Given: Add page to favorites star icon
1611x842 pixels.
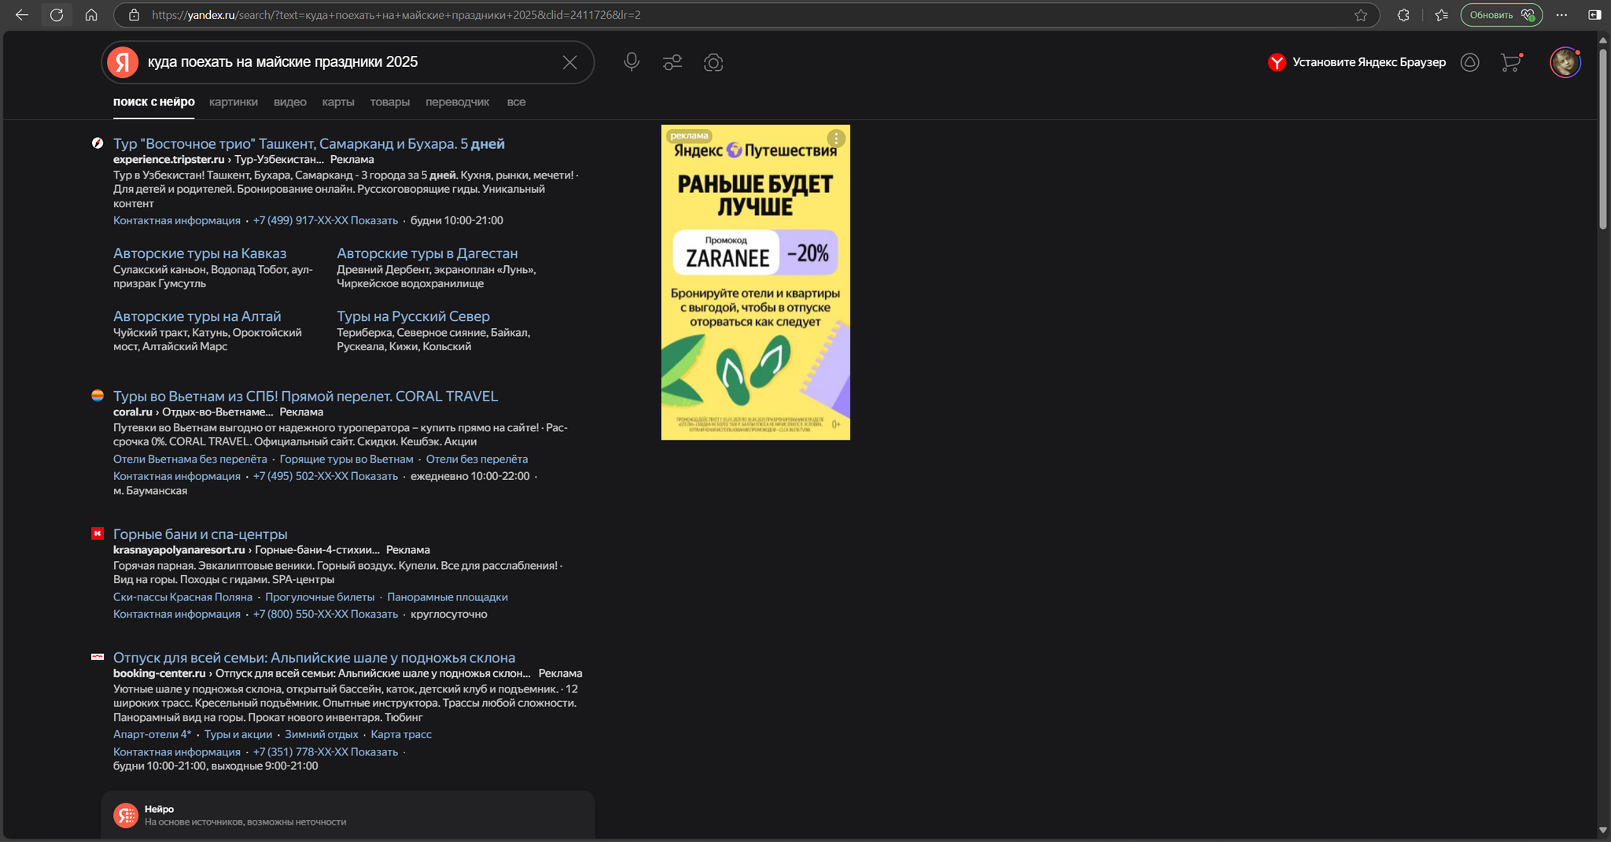Looking at the screenshot, I should click(1361, 15).
